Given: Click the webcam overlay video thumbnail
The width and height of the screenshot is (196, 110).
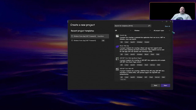Looking at the screenshot, I should 172,11.
